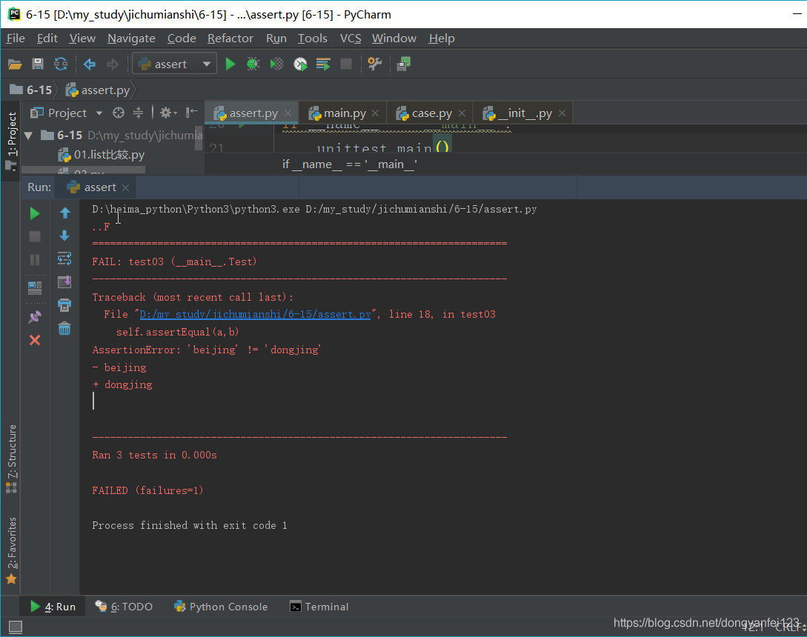This screenshot has height=637, width=807.
Task: Navigate forward with the right arrow icon
Action: (112, 64)
